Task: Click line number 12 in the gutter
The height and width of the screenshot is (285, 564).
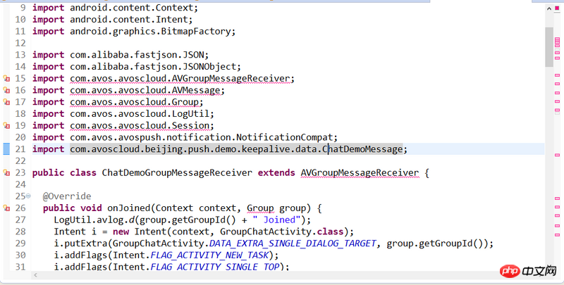Action: point(20,43)
